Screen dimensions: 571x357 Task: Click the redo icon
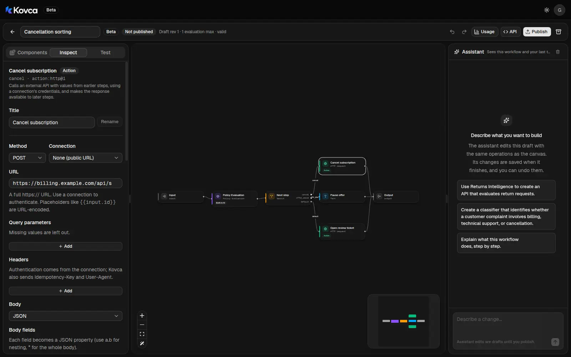click(x=464, y=32)
